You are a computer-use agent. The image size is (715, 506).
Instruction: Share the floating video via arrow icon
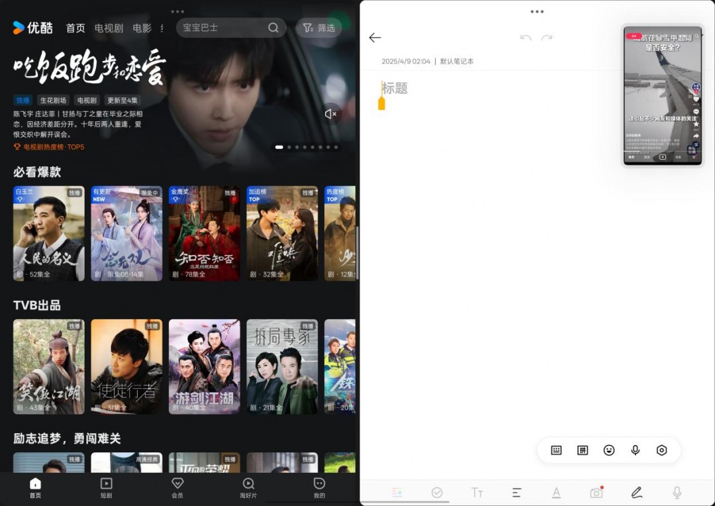696,136
